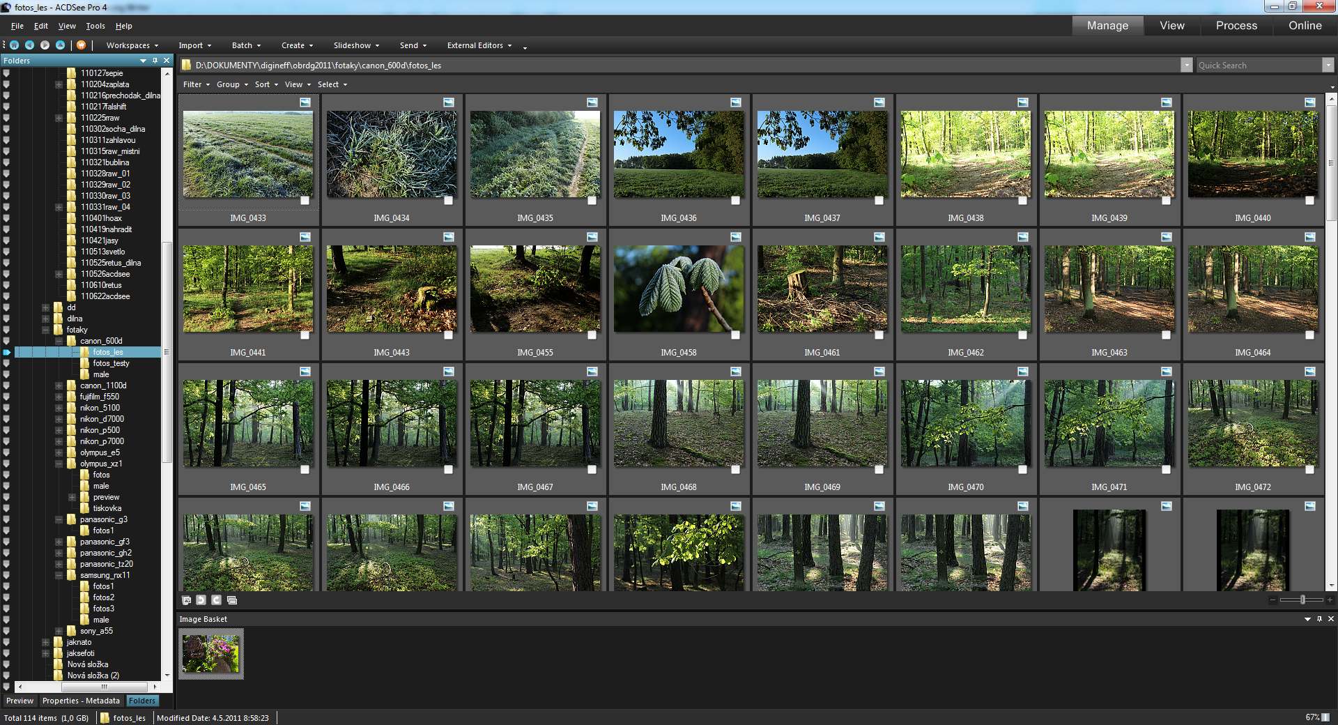This screenshot has height=725, width=1338.
Task: Collapse the canon_600d folder tree node
Action: [59, 341]
